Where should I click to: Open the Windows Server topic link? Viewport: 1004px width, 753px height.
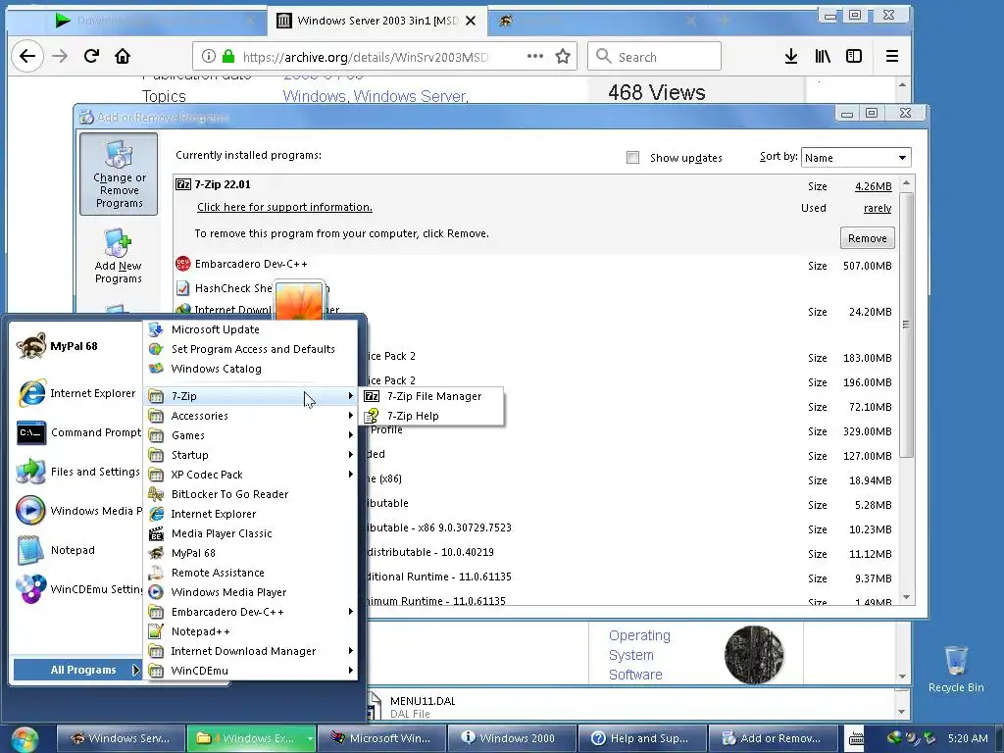click(411, 97)
